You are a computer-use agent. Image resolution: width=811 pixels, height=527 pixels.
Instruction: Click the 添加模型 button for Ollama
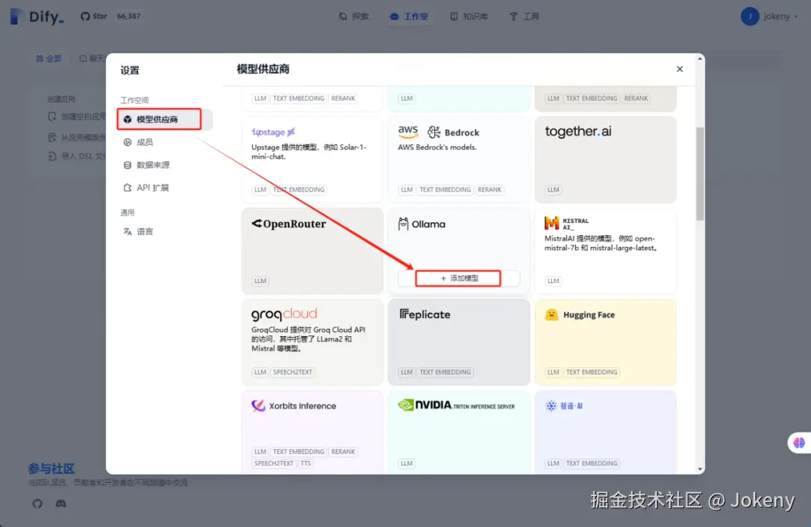[x=458, y=279]
